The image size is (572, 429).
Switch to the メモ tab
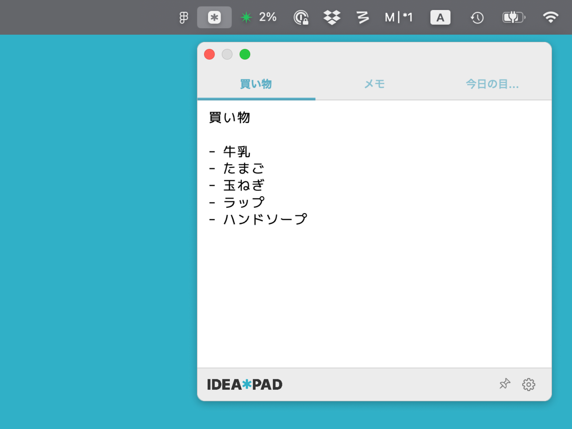[x=374, y=84]
